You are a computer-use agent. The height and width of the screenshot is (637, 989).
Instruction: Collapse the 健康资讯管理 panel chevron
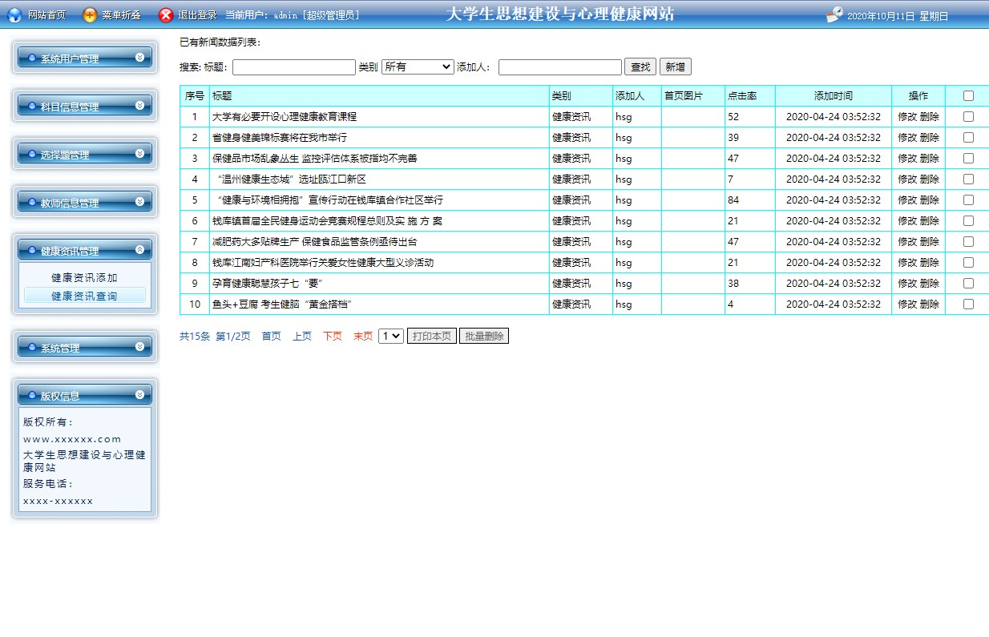coord(139,249)
